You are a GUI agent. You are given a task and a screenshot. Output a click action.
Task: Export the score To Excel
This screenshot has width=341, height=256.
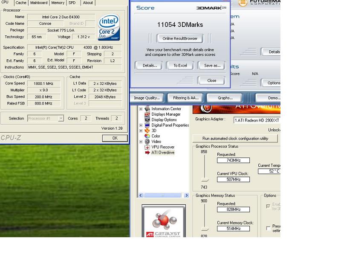[x=180, y=65]
